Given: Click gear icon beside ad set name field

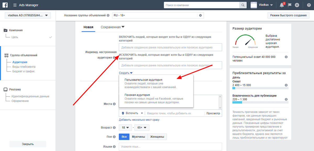Looking at the screenshot, I should coord(200,15).
